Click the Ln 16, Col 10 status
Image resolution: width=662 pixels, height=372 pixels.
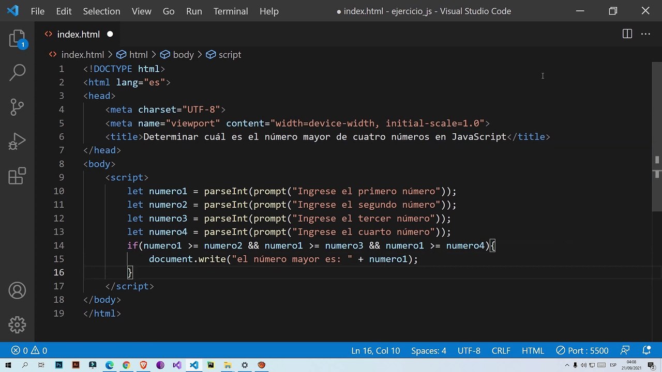click(375, 351)
